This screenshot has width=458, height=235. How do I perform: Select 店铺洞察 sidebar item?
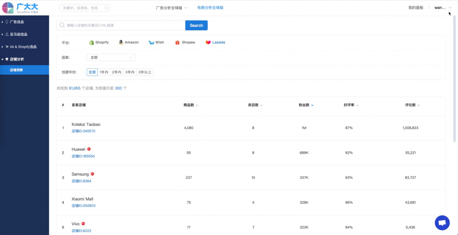pos(25,70)
